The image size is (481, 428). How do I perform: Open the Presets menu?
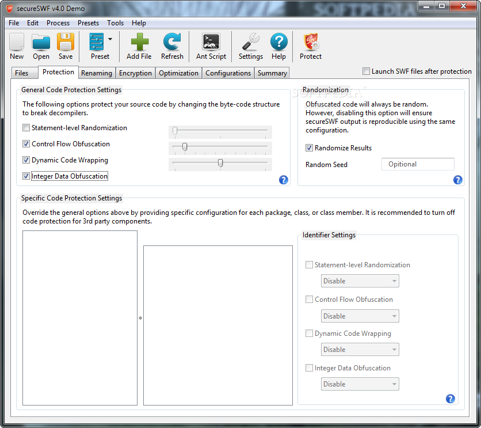(88, 23)
